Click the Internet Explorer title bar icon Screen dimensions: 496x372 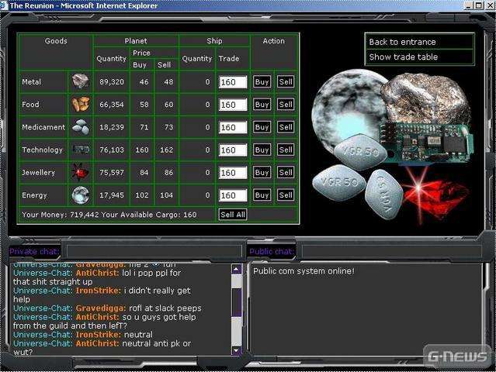[5, 5]
